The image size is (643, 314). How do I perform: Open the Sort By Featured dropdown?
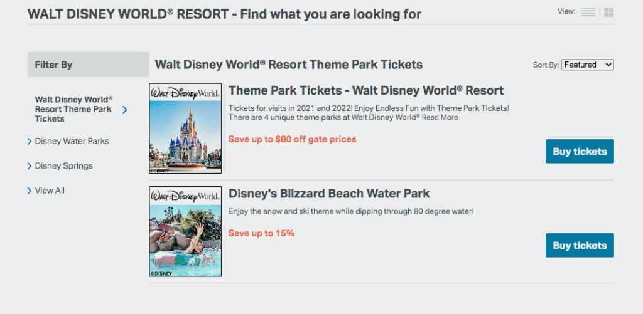click(x=587, y=65)
